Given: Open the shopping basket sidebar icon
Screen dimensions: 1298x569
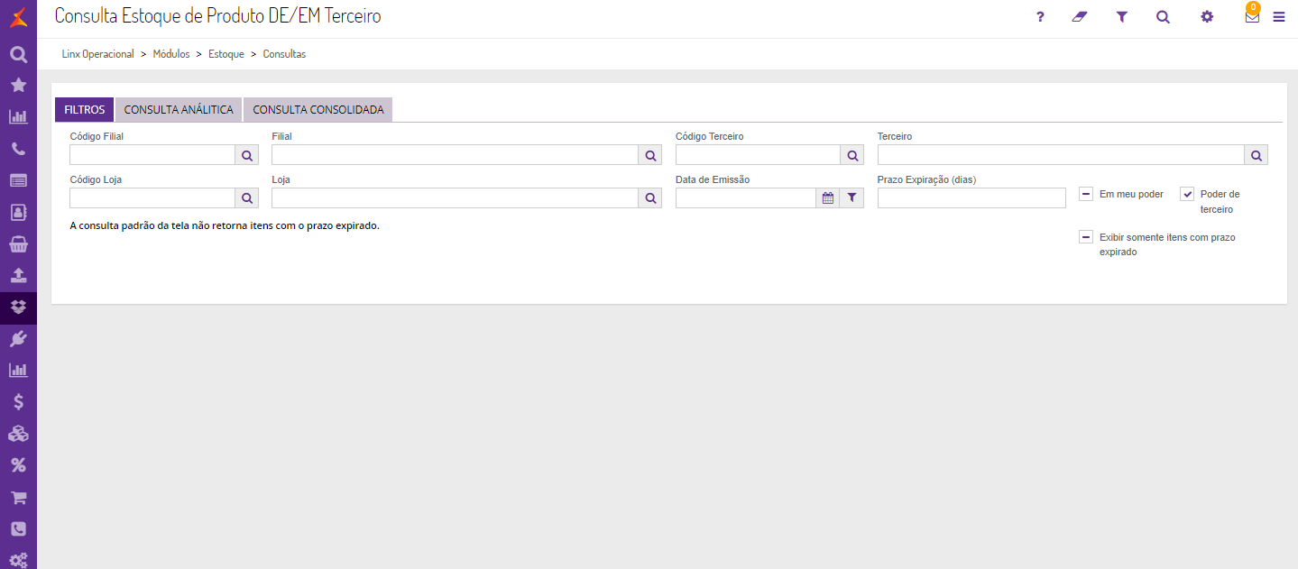Looking at the screenshot, I should [x=18, y=243].
